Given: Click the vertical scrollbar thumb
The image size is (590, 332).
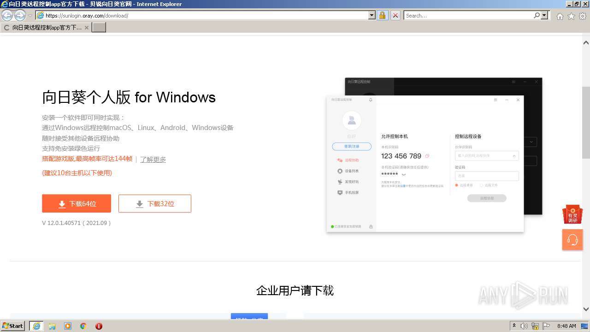Looking at the screenshot, I should pos(586,122).
